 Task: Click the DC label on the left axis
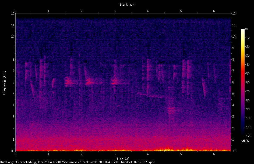pyautogui.click(x=13, y=151)
